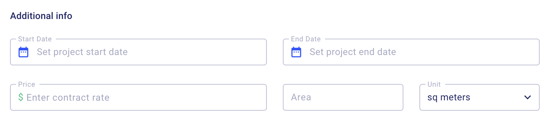
Task: Click the "Set project start date" placeholder
Action: pyautogui.click(x=82, y=52)
